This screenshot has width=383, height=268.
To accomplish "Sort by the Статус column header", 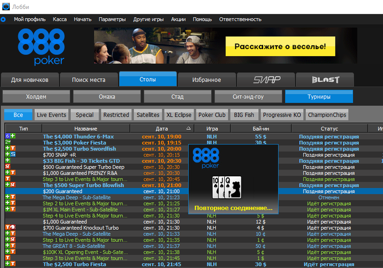I will click(x=329, y=128).
